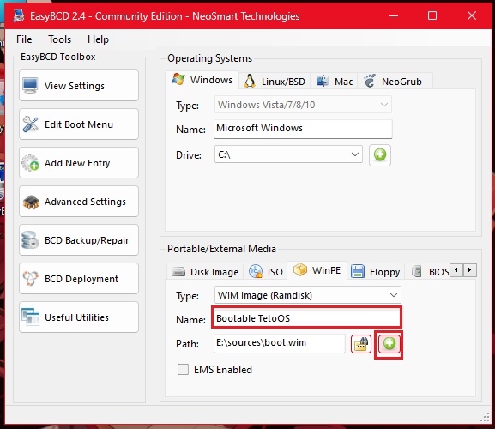Click the penguin icon on the Linux/BSD tab
Image resolution: width=495 pixels, height=429 pixels.
(x=250, y=82)
